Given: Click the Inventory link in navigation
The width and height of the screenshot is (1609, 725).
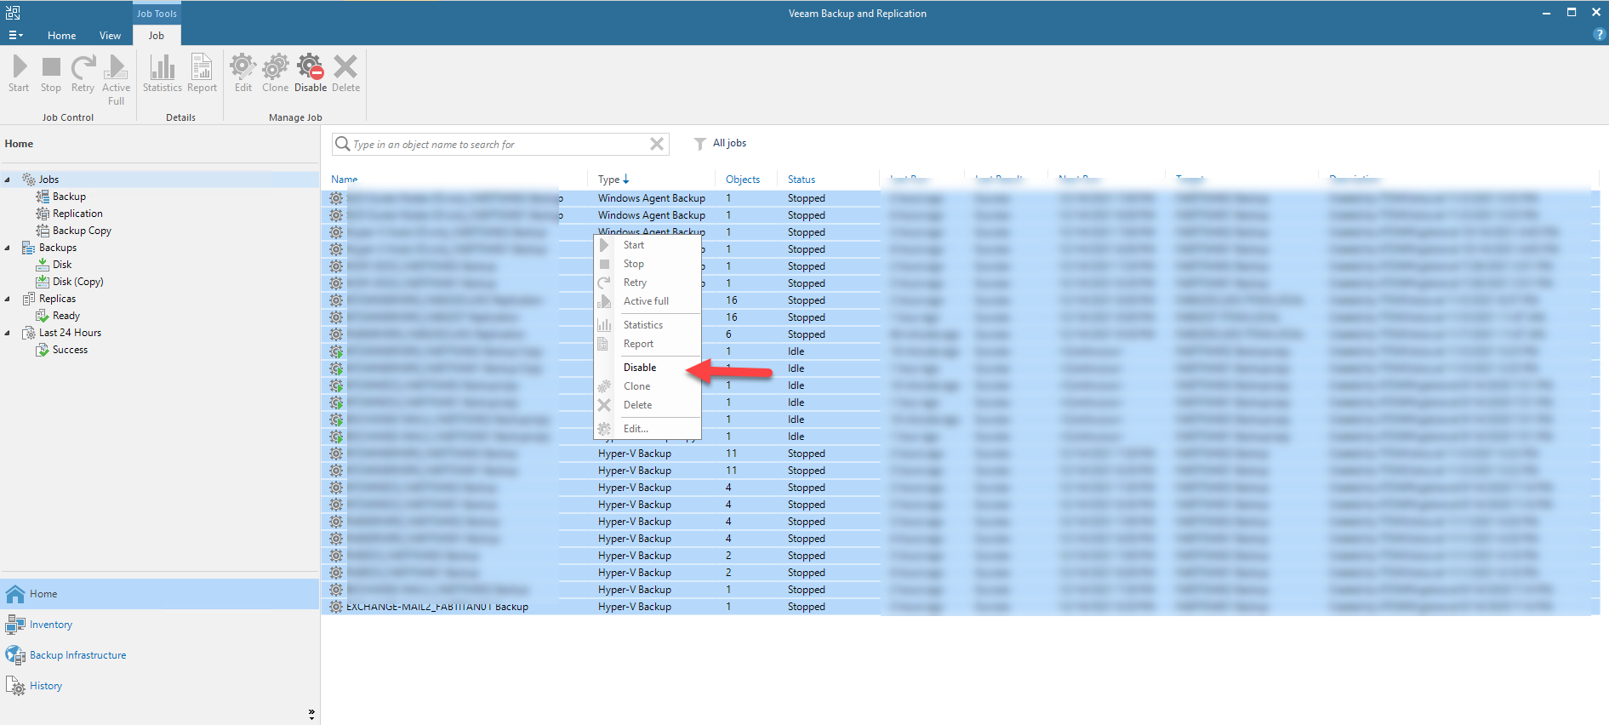Looking at the screenshot, I should click(x=51, y=625).
